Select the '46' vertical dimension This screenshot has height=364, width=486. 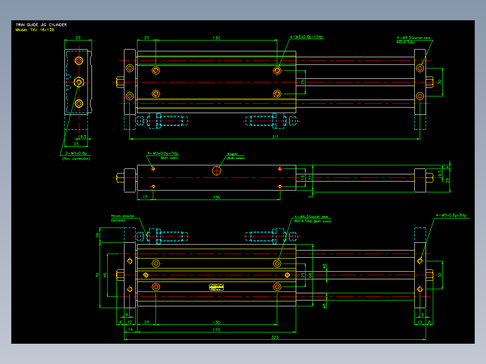click(105, 275)
